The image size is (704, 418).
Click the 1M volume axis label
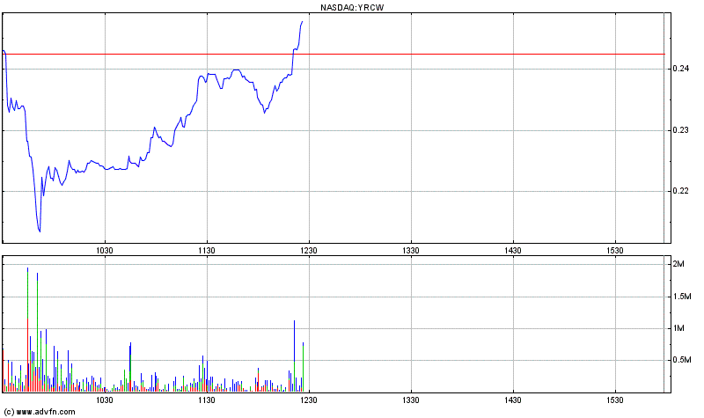pyautogui.click(x=678, y=328)
